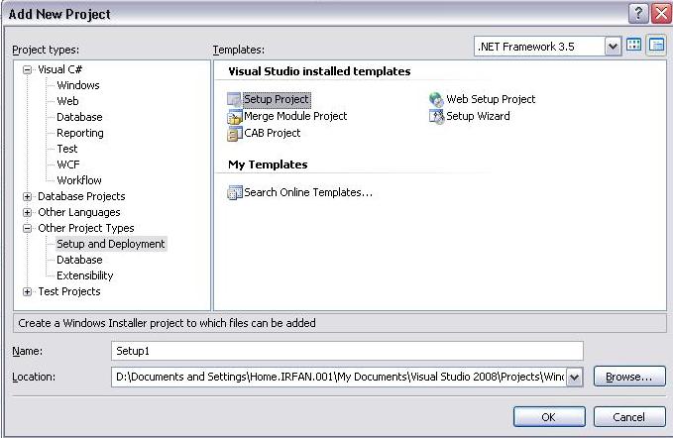The height and width of the screenshot is (438, 673).
Task: Click the dialog Help question mark button
Action: click(638, 13)
